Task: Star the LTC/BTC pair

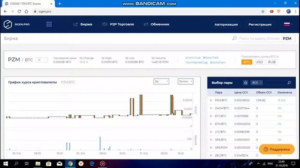Action: (x=211, y=132)
